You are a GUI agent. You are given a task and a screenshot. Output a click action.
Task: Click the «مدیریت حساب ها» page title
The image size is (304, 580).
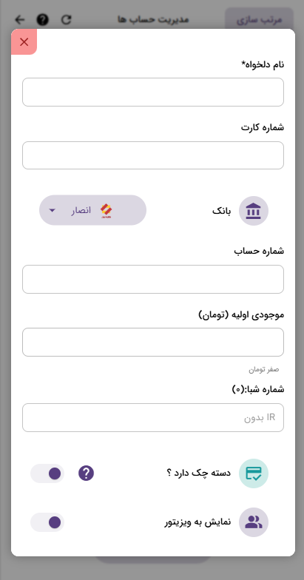click(153, 19)
